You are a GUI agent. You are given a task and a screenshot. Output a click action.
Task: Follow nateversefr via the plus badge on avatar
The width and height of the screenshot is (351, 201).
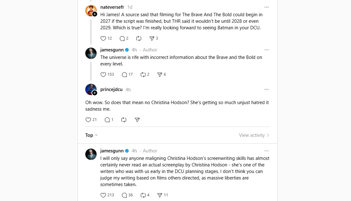click(x=94, y=14)
